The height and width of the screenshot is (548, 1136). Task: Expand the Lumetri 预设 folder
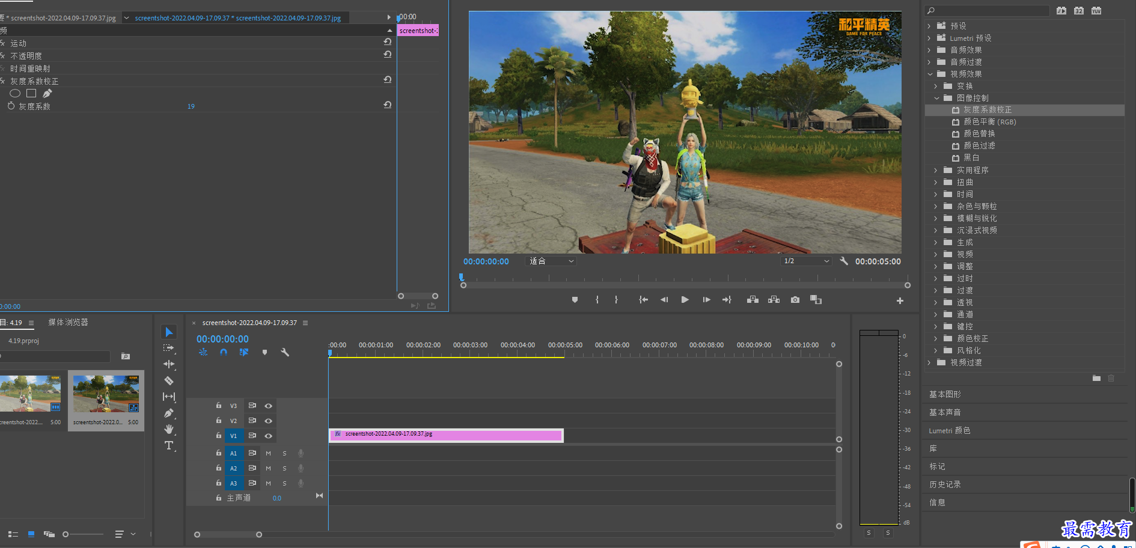click(x=929, y=38)
